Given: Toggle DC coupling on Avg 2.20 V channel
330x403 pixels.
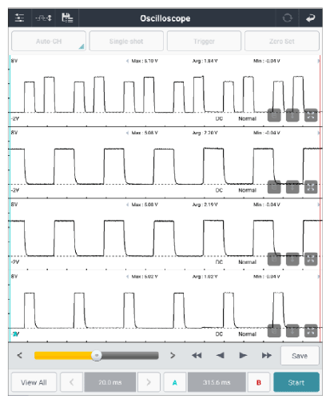Looking at the screenshot, I should 219,190.
